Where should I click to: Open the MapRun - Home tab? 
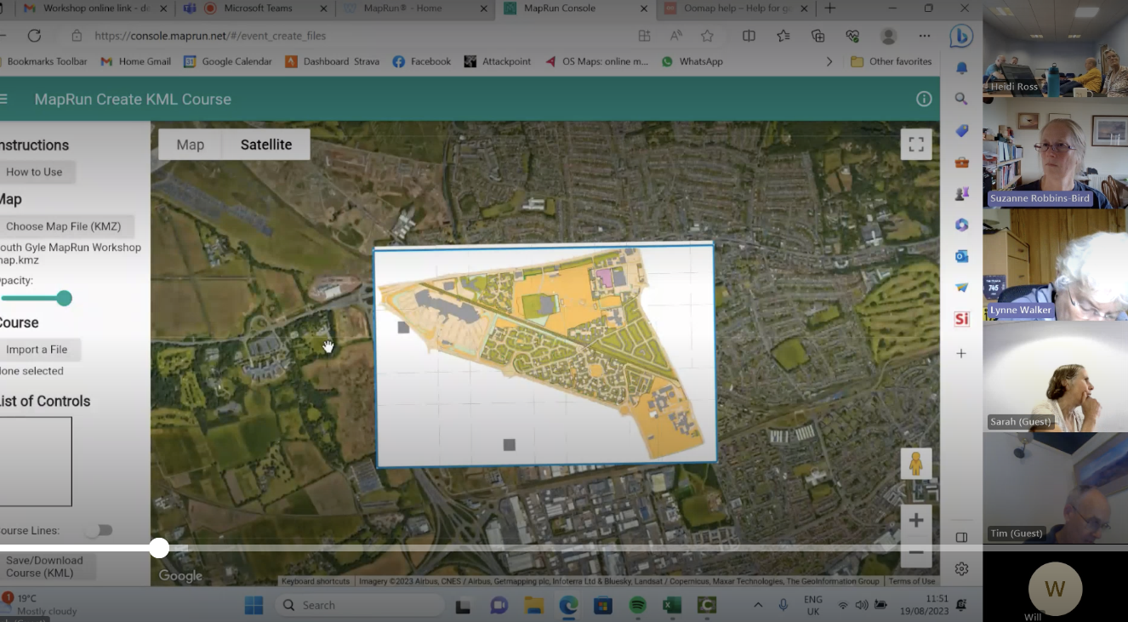404,9
